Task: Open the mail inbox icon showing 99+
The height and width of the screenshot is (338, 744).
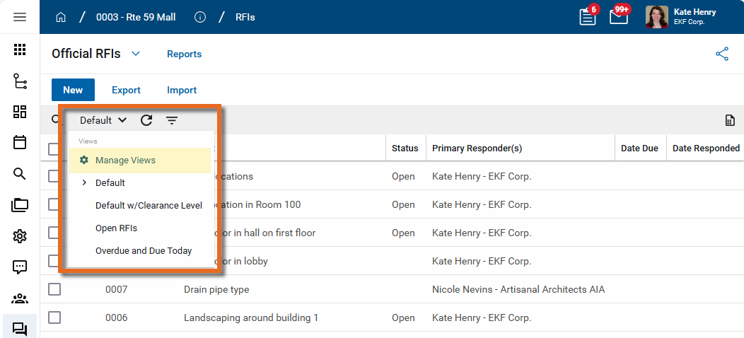Action: [x=619, y=17]
